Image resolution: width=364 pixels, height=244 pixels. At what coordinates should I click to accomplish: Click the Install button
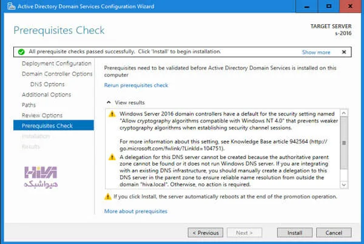coord(295,232)
